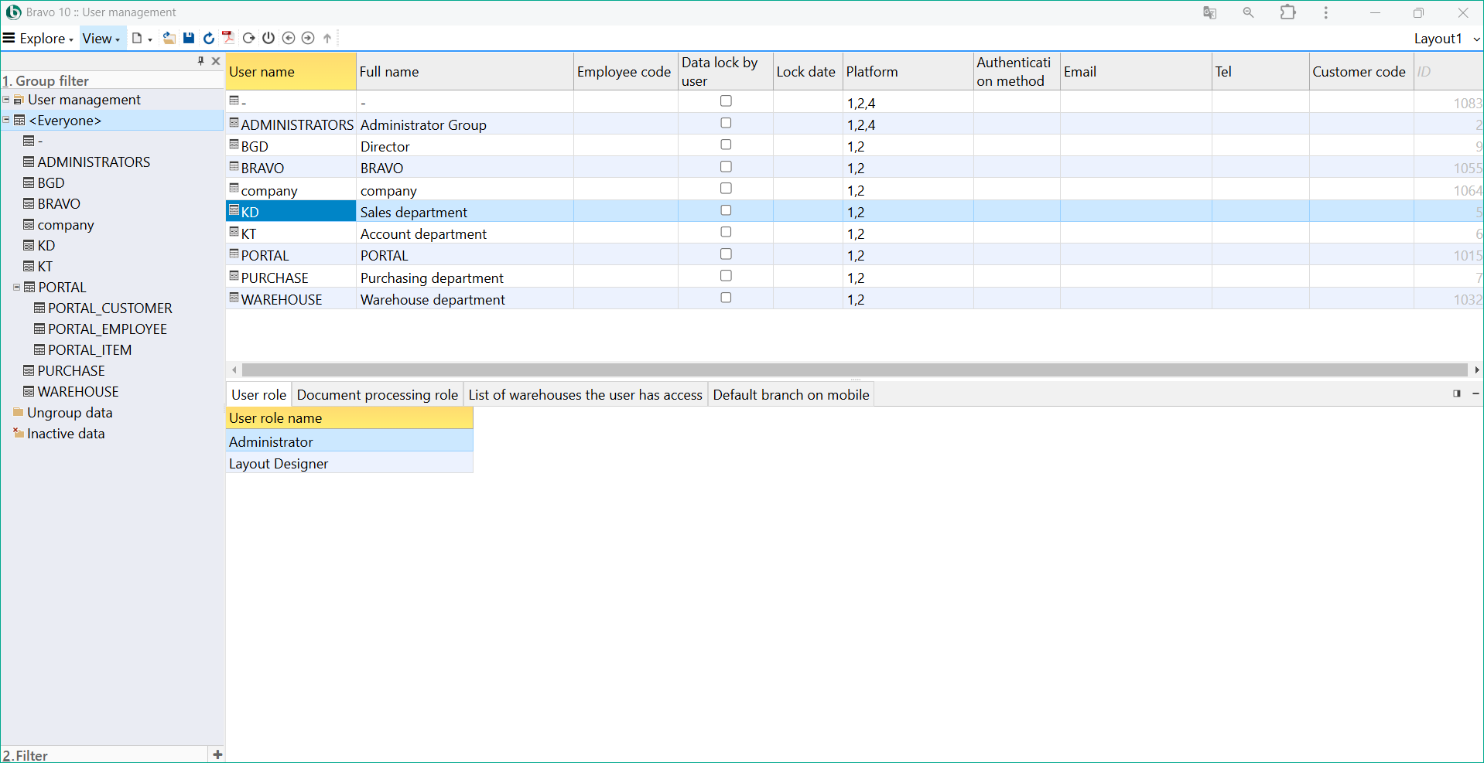Image resolution: width=1484 pixels, height=763 pixels.
Task: Sort by Full name column header
Action: click(464, 72)
